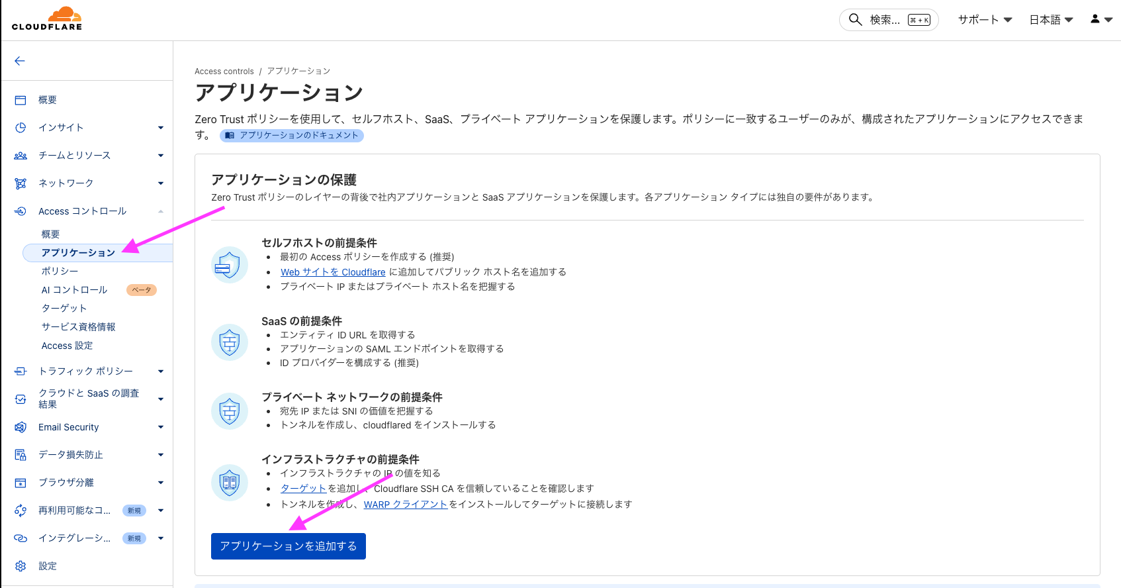The image size is (1121, 588).
Task: Click the 設定 gear icon
Action: pos(21,566)
